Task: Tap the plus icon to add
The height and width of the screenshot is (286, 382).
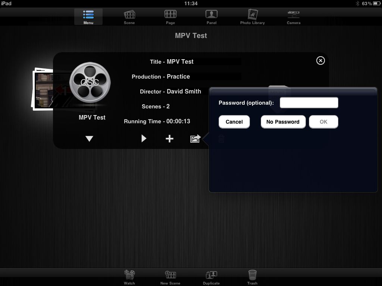Action: click(x=170, y=139)
